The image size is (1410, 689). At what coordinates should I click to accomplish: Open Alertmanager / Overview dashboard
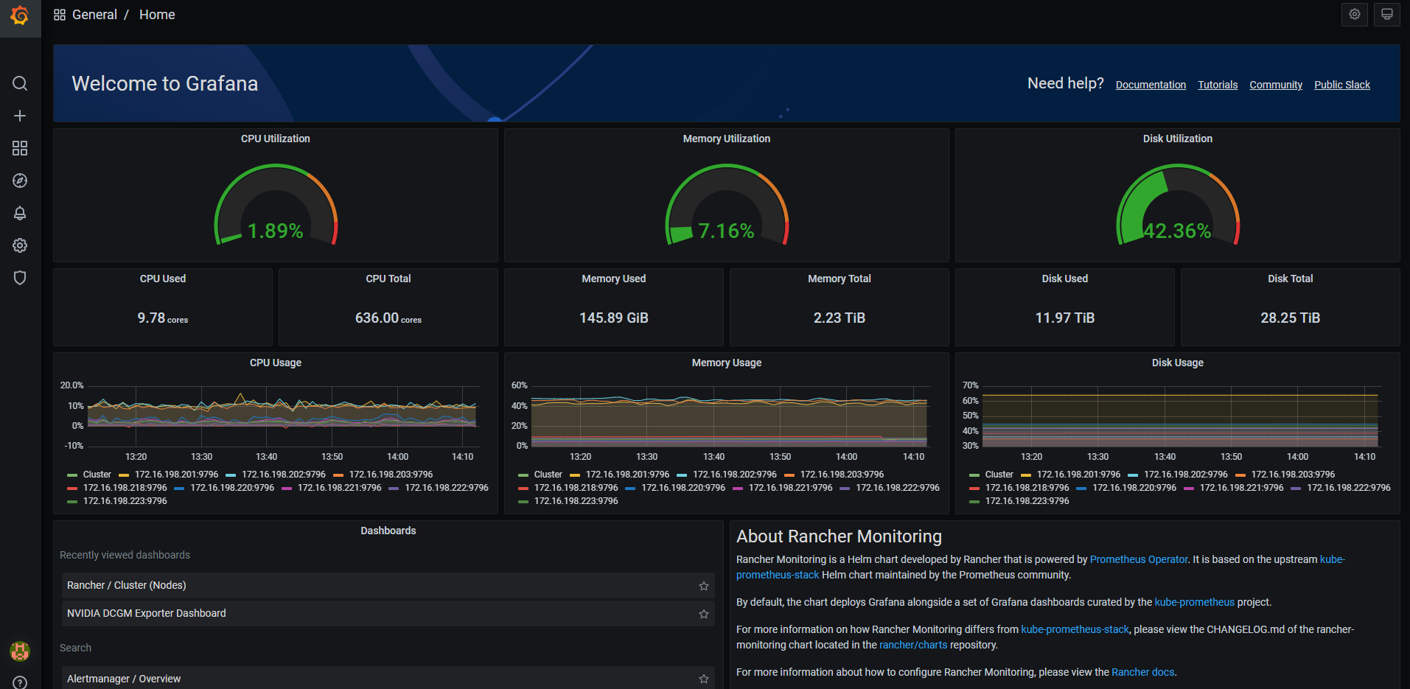(x=388, y=678)
